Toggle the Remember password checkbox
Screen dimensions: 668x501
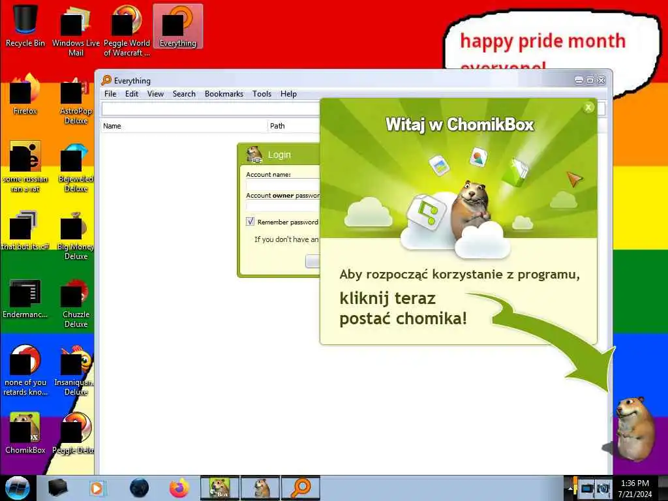[250, 222]
